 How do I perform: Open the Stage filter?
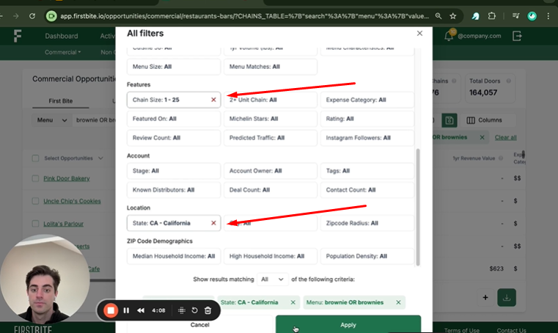click(174, 171)
